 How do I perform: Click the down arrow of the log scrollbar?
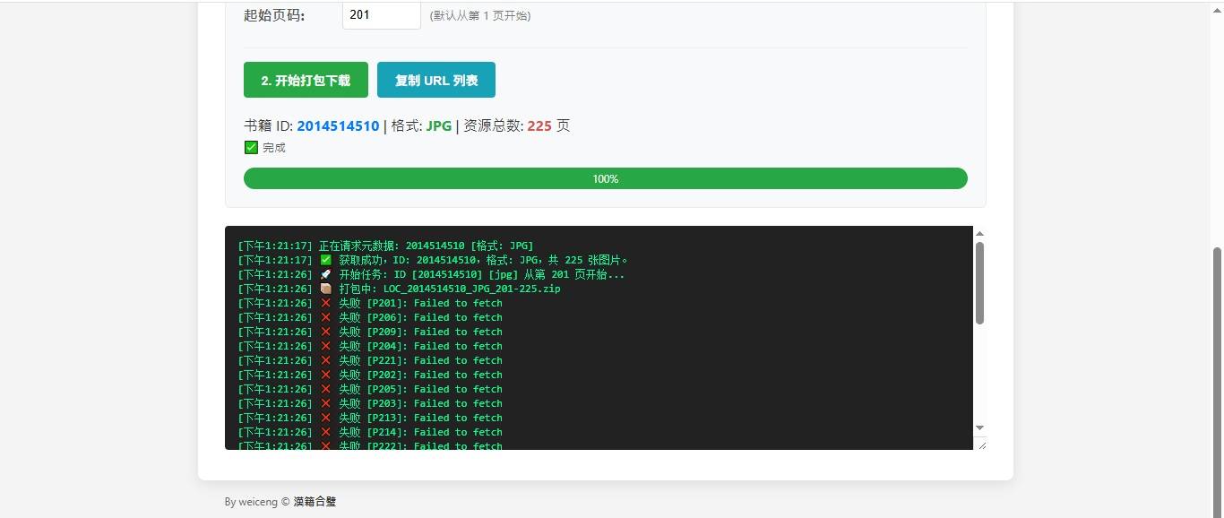(x=978, y=427)
